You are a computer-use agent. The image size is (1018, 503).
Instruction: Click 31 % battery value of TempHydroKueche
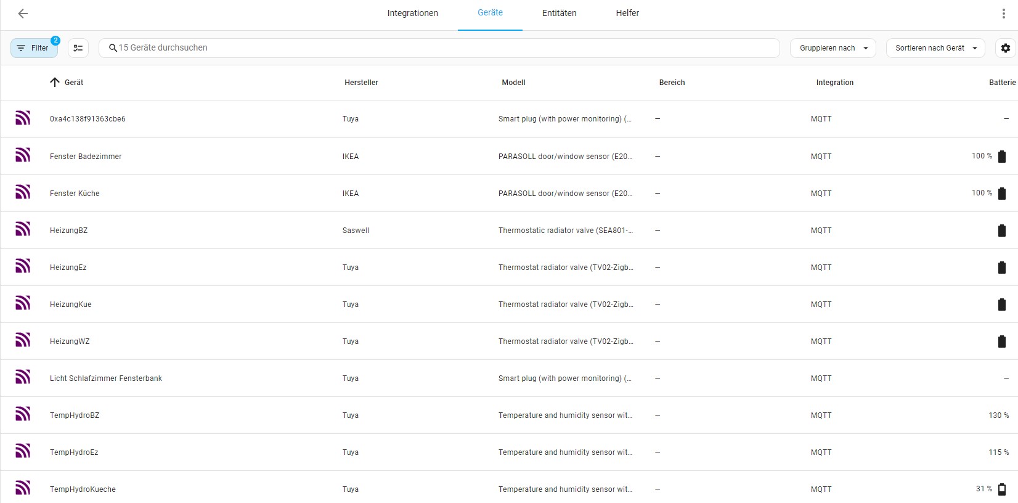coord(984,489)
